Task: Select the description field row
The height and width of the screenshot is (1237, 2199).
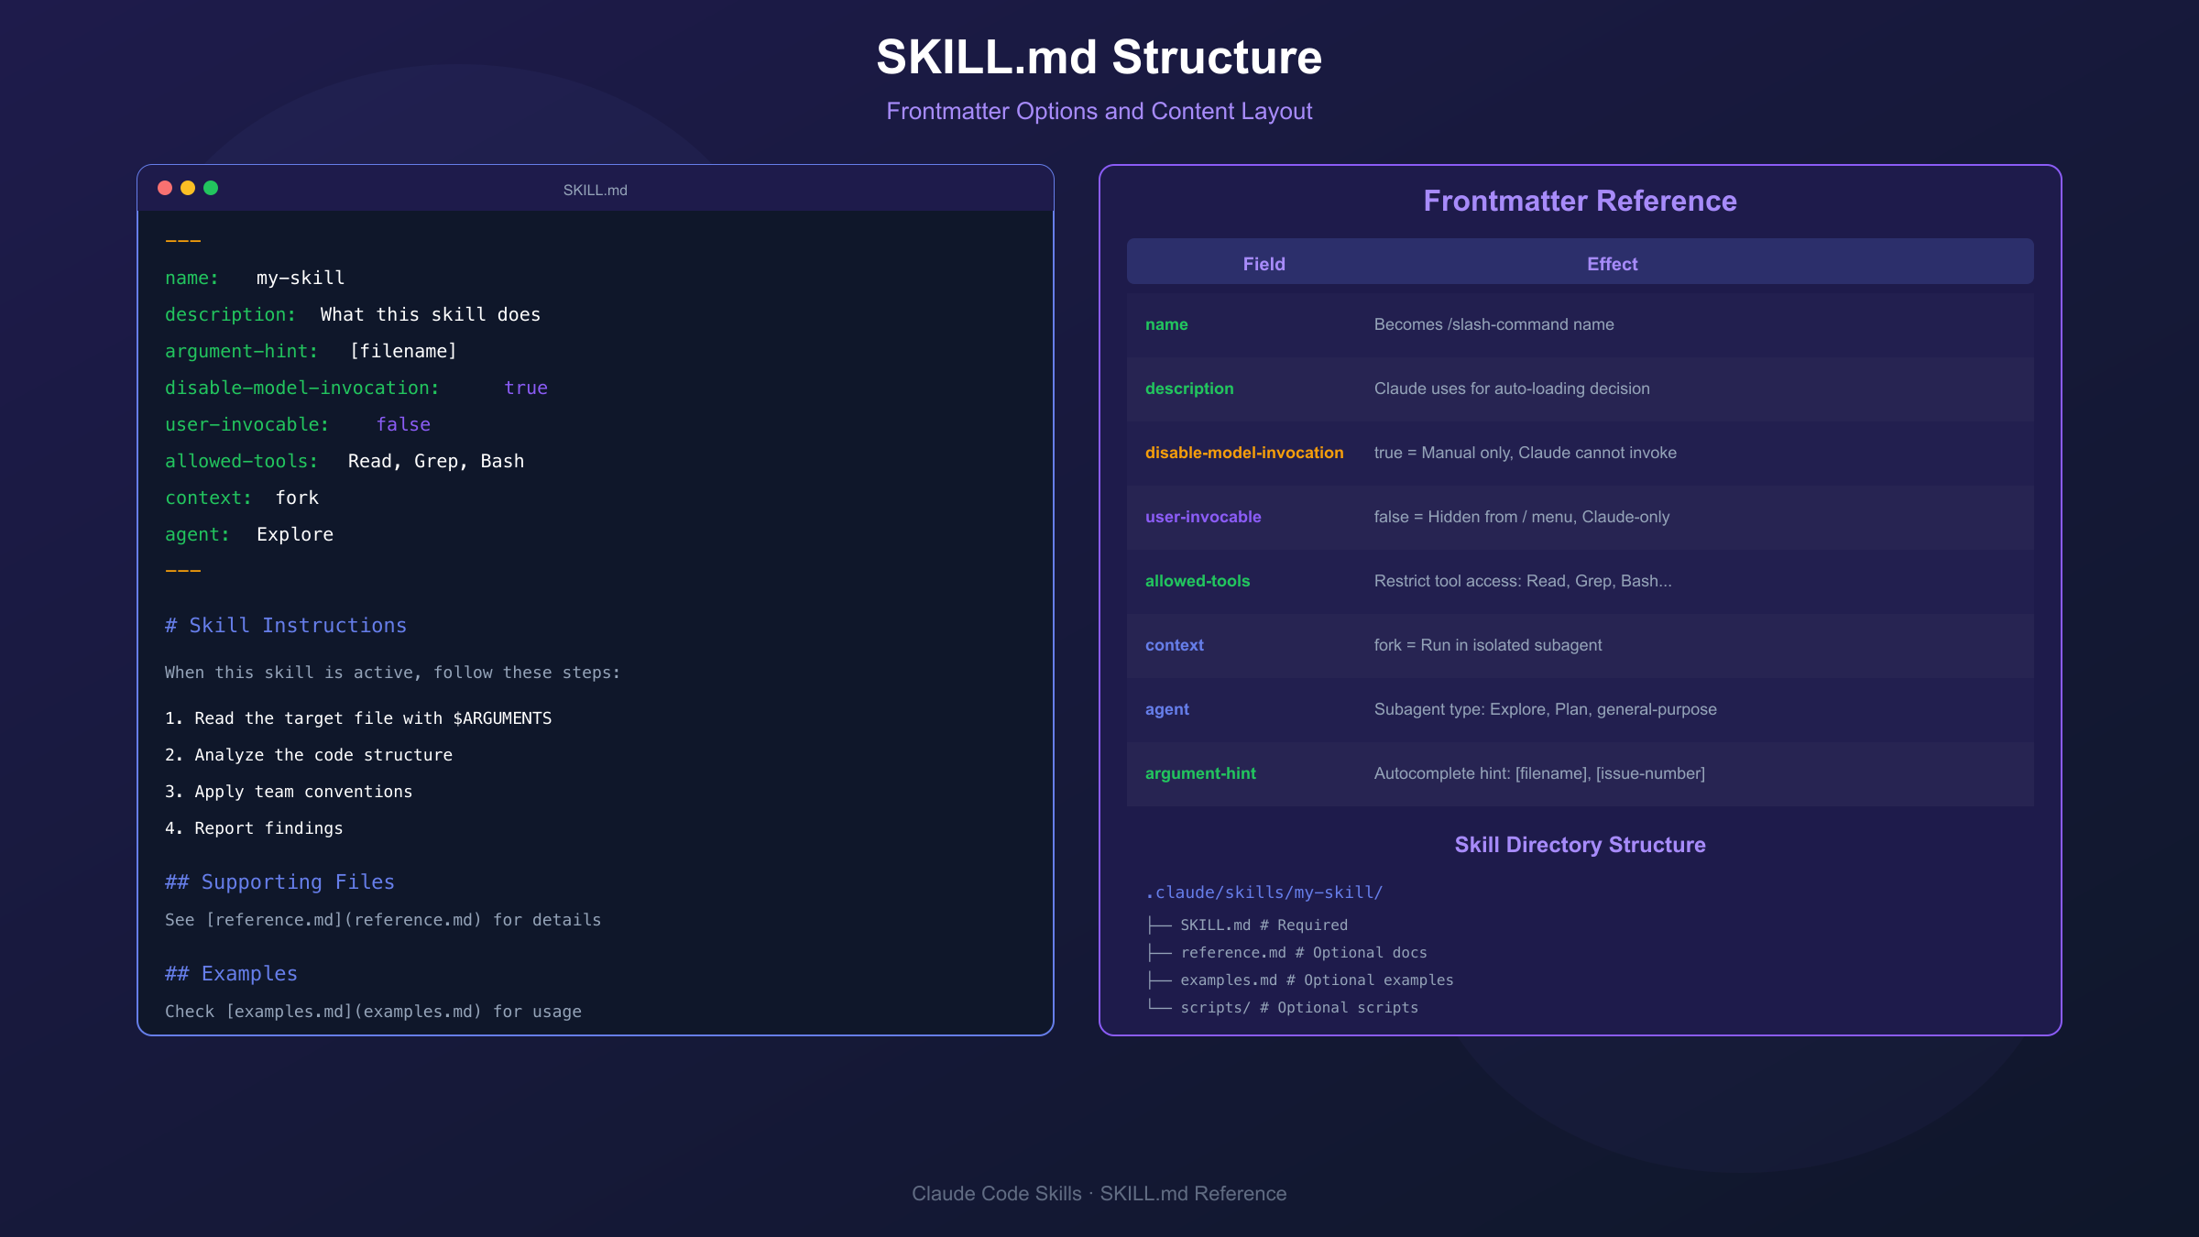Action: pos(1189,389)
